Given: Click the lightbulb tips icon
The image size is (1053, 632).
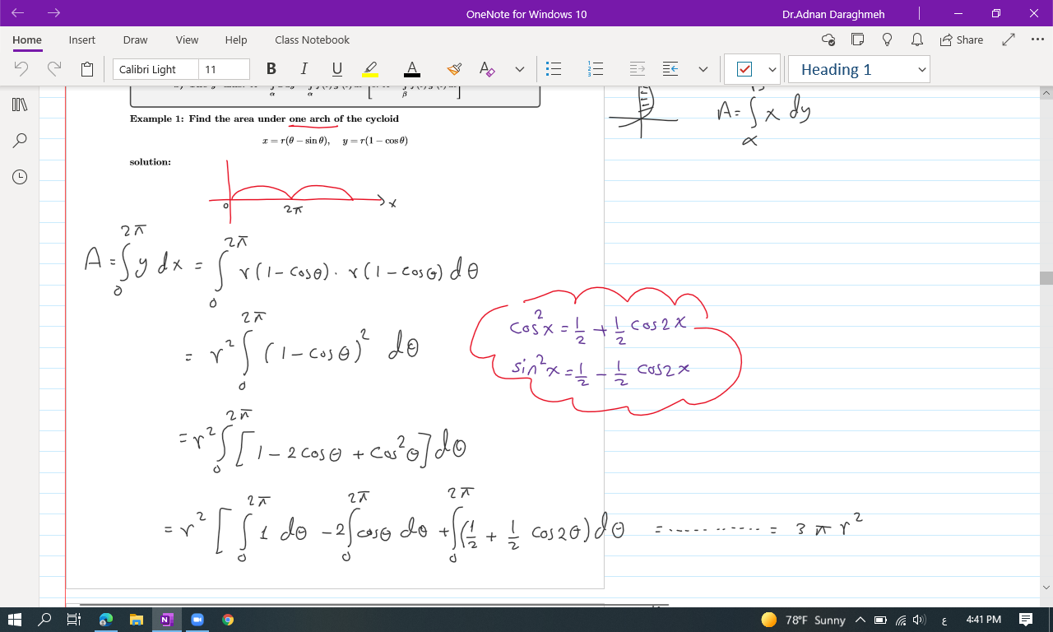Looking at the screenshot, I should [887, 39].
